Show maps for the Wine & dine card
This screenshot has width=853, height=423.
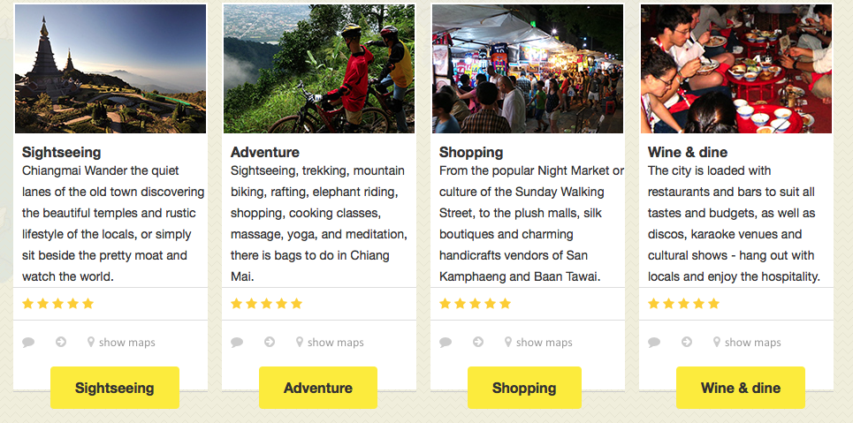pos(747,343)
